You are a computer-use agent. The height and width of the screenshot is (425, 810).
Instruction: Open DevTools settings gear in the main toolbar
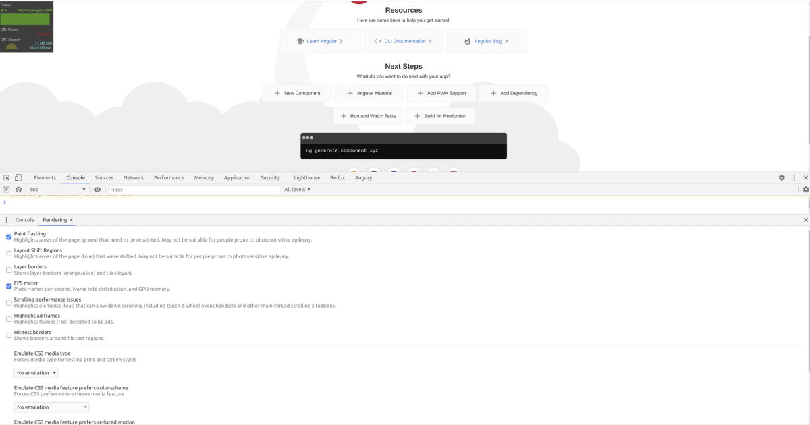coord(782,177)
